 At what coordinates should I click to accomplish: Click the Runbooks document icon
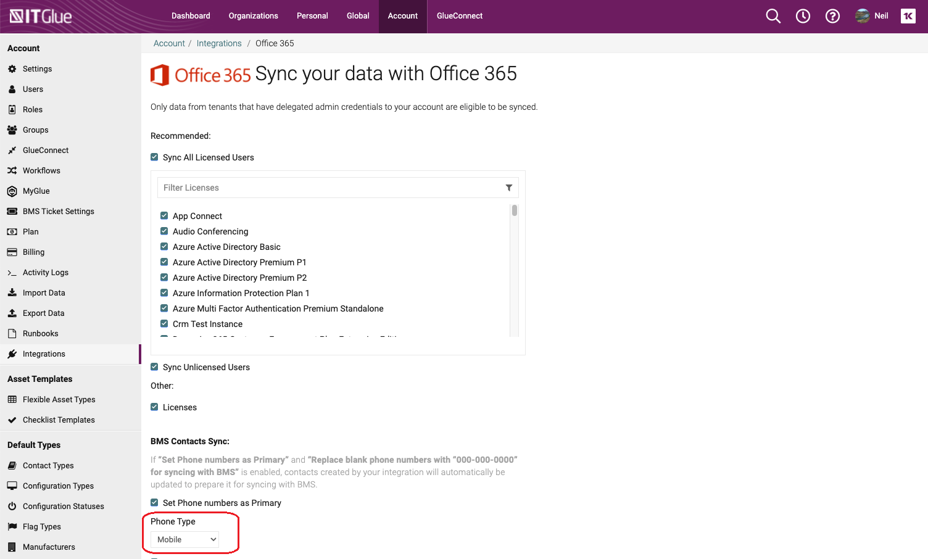point(12,334)
